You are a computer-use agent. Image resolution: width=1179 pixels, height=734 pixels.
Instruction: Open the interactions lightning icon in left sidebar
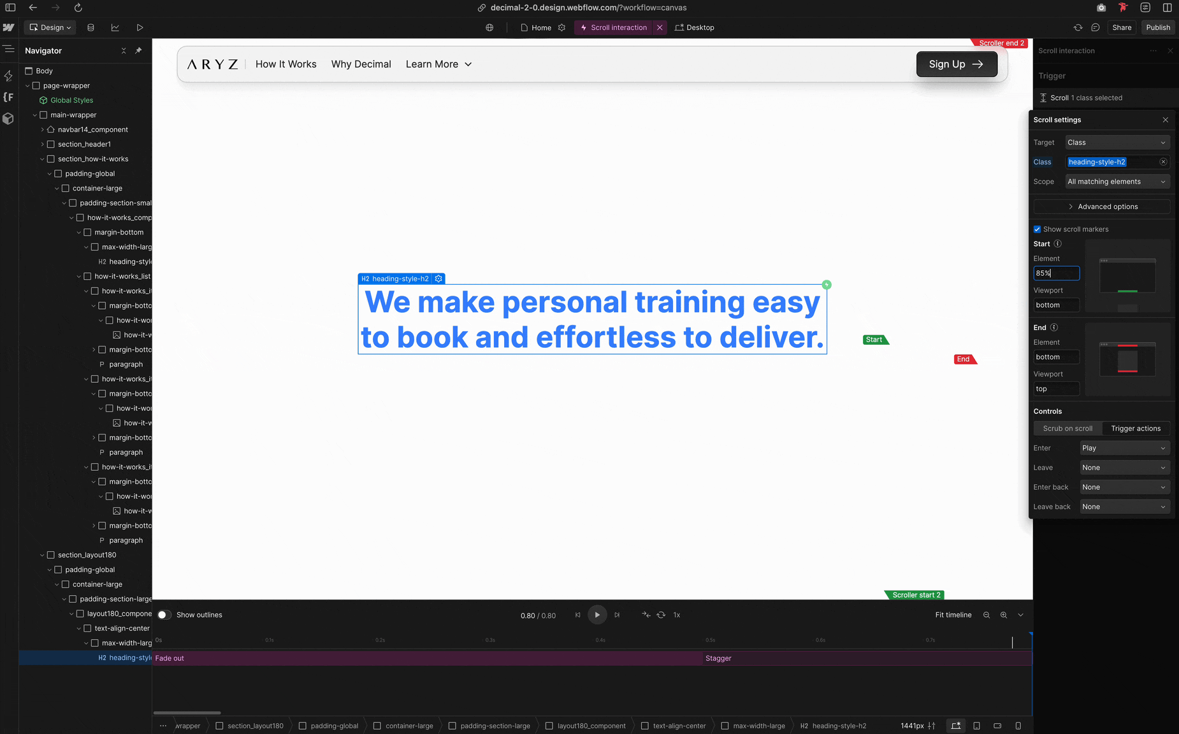pos(8,76)
